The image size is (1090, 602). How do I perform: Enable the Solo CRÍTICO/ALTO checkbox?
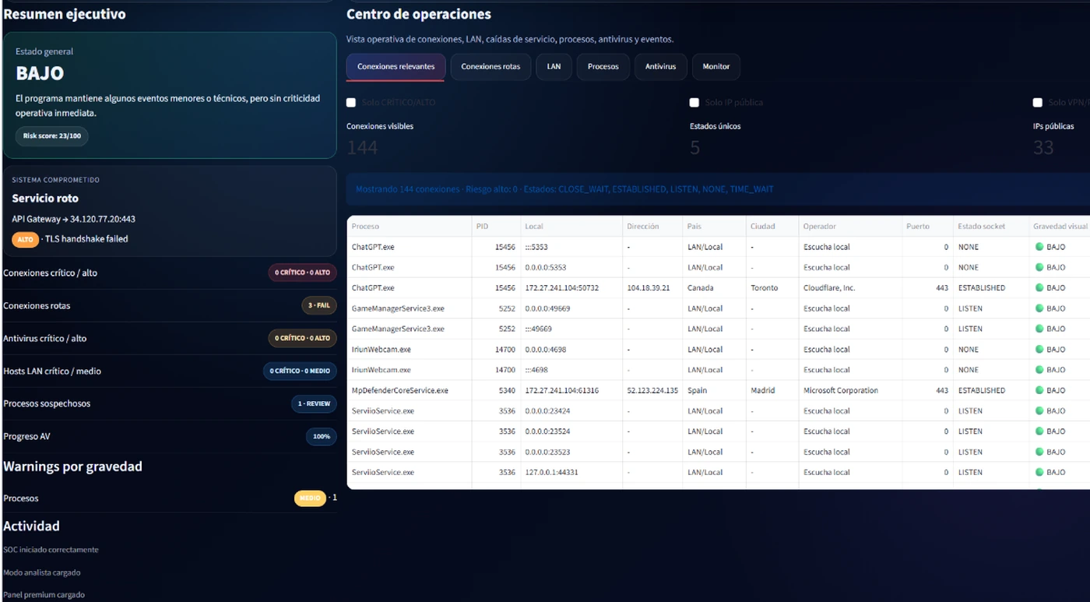[x=351, y=103]
